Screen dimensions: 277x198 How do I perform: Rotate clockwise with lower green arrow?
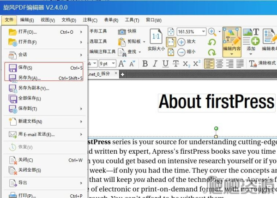(212, 52)
